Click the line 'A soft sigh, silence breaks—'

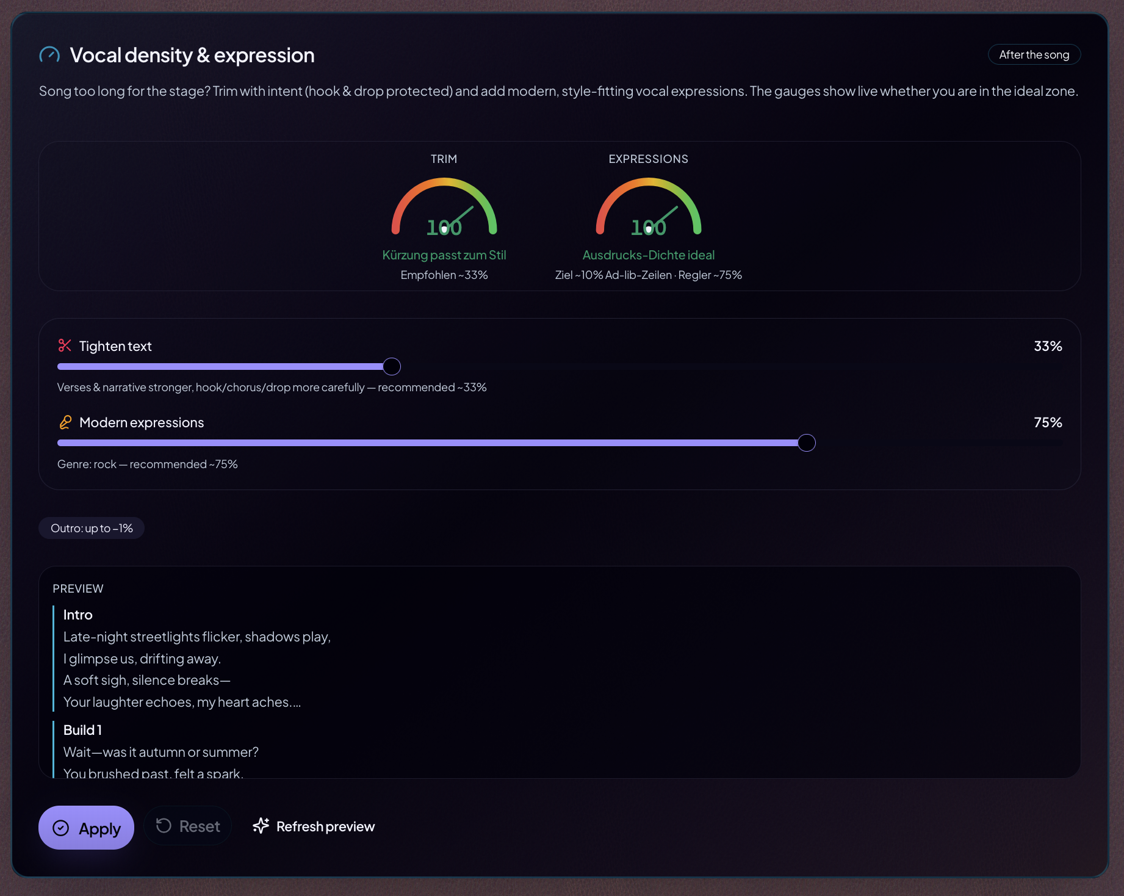[147, 680]
